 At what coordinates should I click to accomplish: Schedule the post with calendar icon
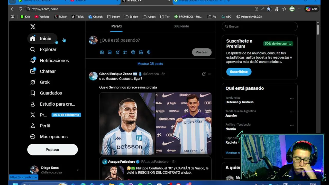pyautogui.click(x=141, y=52)
